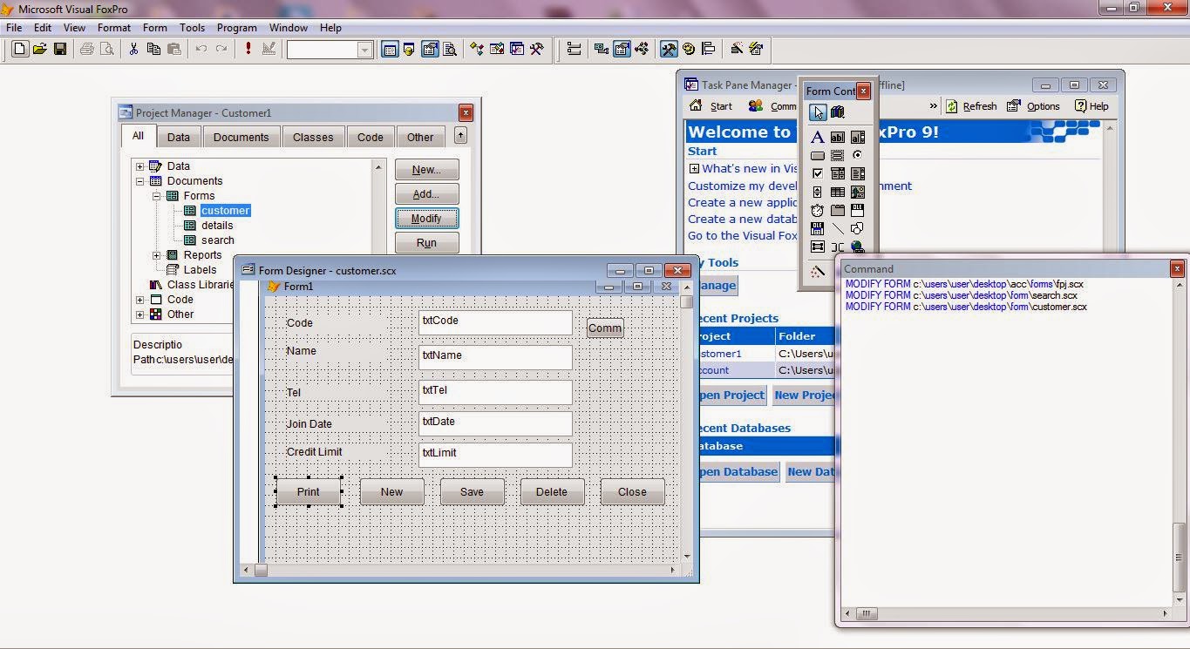Select the Check Box control tool

(818, 173)
